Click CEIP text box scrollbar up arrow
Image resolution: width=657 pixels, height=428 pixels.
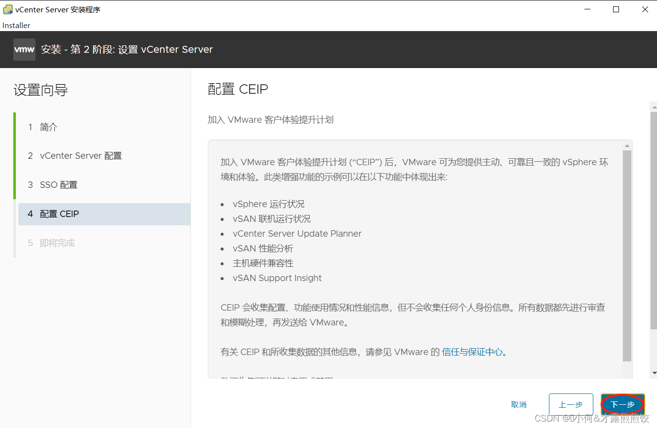pos(627,145)
